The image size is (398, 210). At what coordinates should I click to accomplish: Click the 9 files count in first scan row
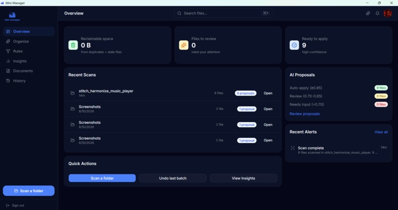[x=219, y=93]
